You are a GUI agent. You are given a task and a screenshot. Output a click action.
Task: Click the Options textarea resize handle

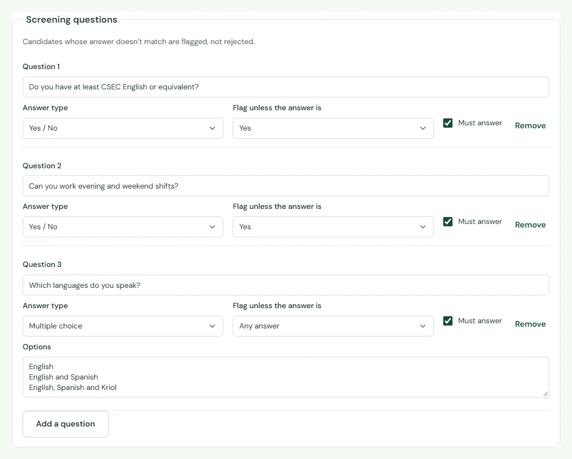coord(545,393)
